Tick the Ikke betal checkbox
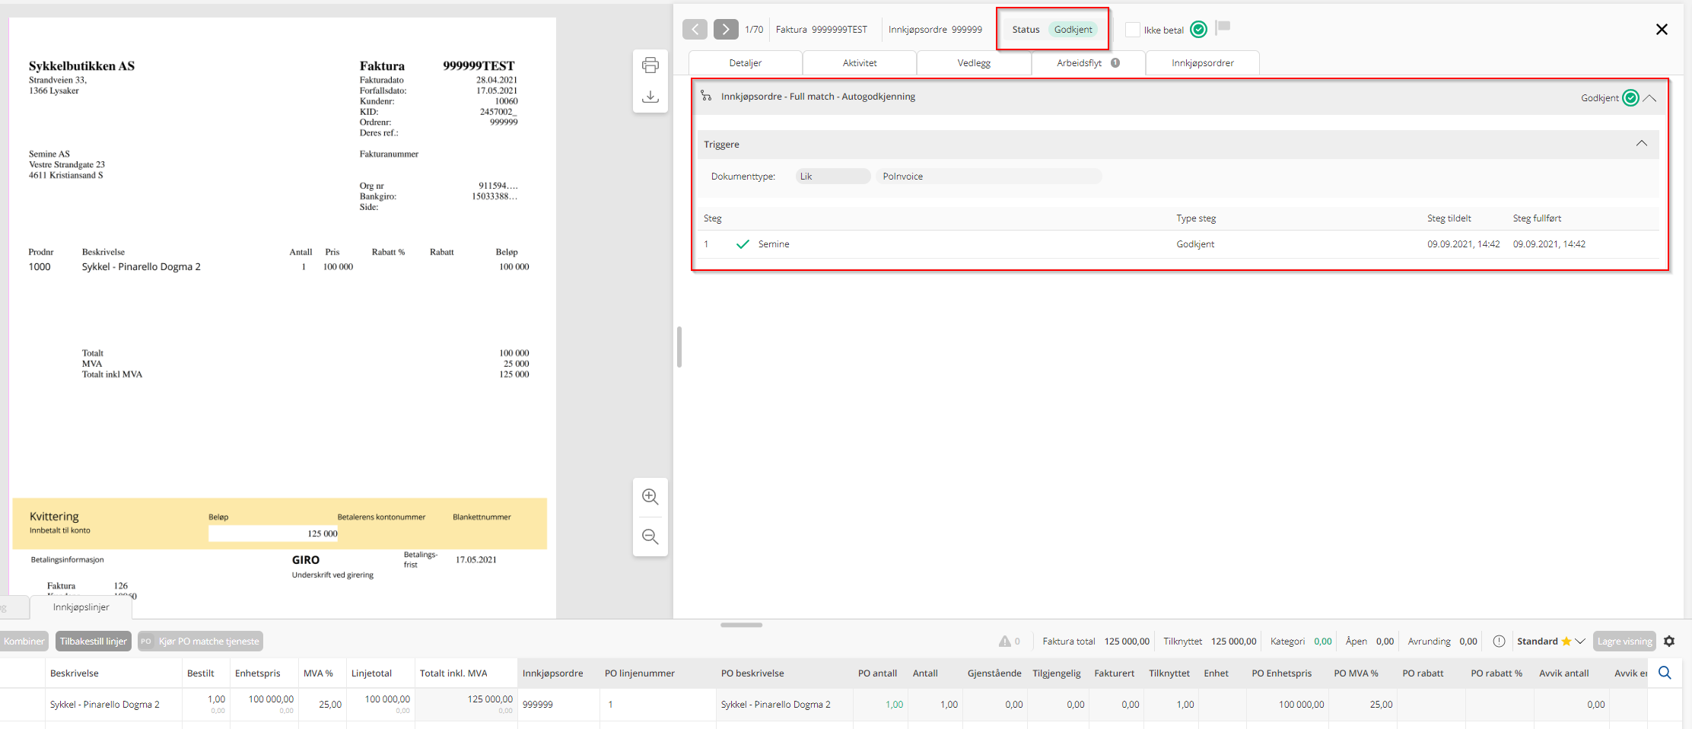Screen dimensions: 1692x729 pos(1133,30)
